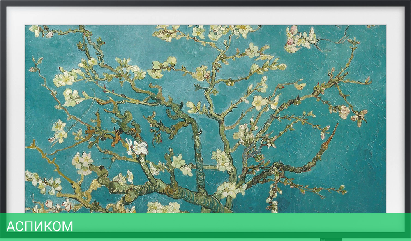This screenshot has width=411, height=241.
Task: Click the АСПИКОМ label on green banner
Action: pyautogui.click(x=39, y=226)
